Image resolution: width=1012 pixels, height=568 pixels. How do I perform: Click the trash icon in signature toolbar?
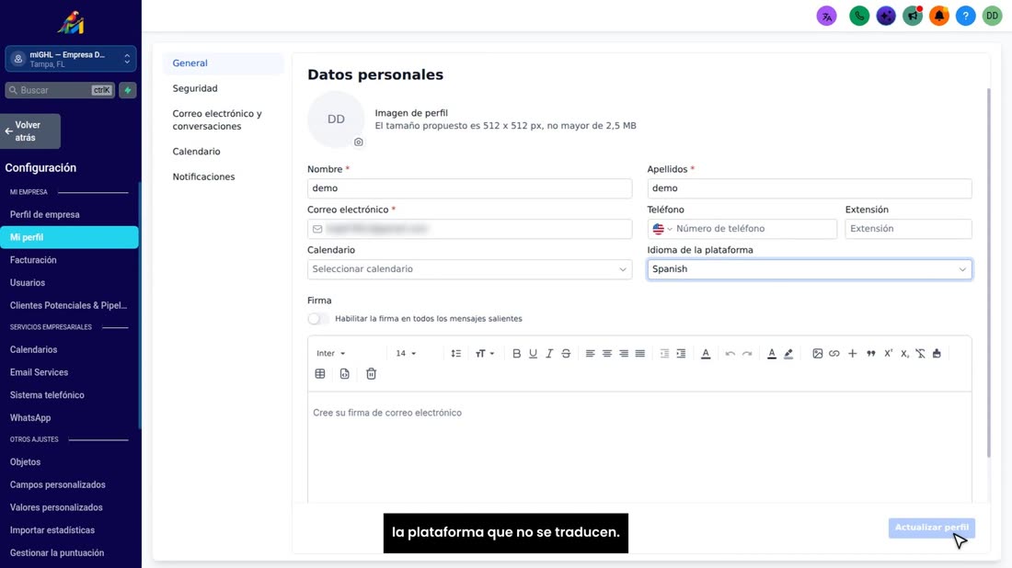click(371, 374)
